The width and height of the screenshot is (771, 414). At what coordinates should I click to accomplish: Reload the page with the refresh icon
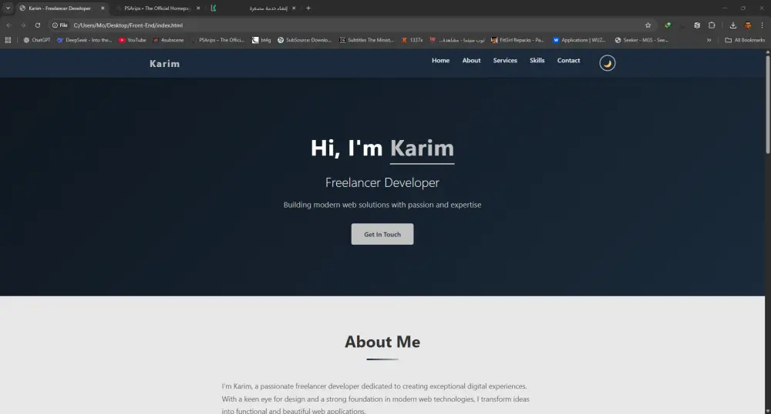37,25
